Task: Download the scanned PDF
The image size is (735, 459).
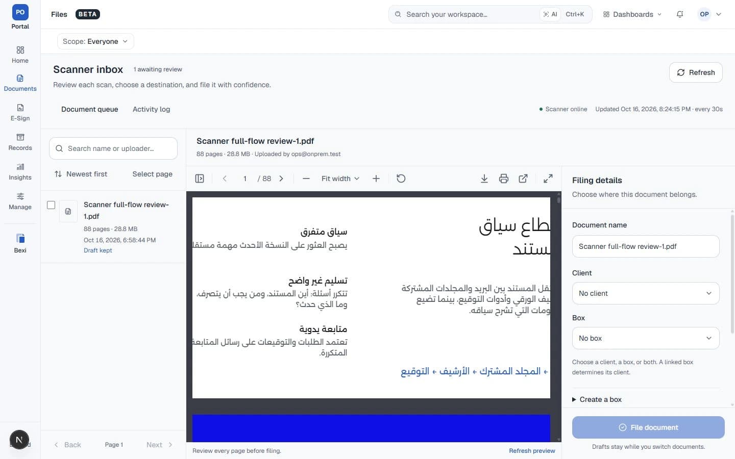Action: click(x=484, y=178)
